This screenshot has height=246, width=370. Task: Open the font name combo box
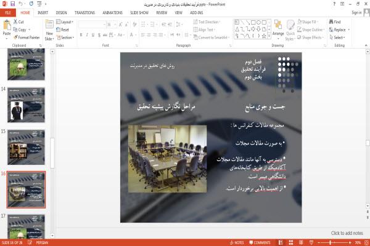(x=92, y=24)
